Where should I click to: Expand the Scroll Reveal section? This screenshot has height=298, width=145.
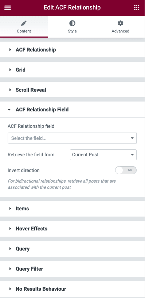pos(72,90)
